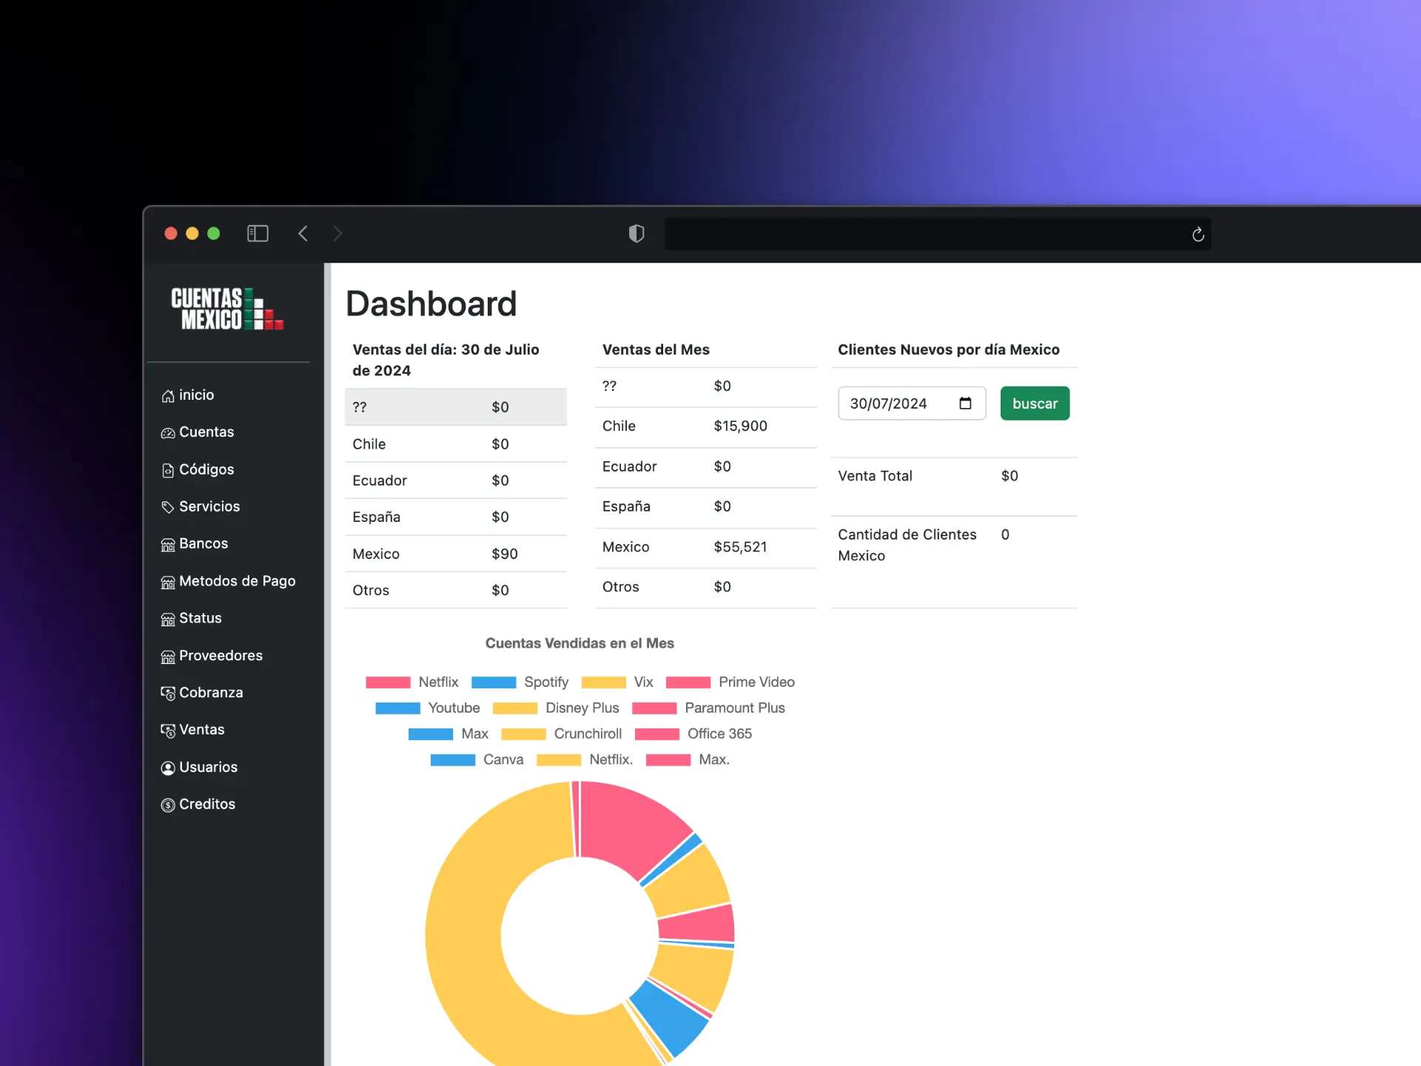Screen dimensions: 1421x1066
Task: Click the Códigos file icon
Action: pos(168,471)
